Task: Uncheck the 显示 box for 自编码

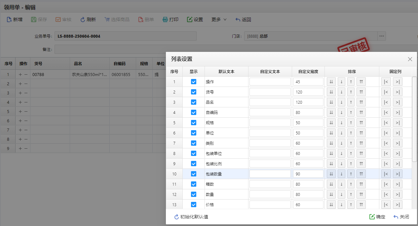Action: point(194,112)
